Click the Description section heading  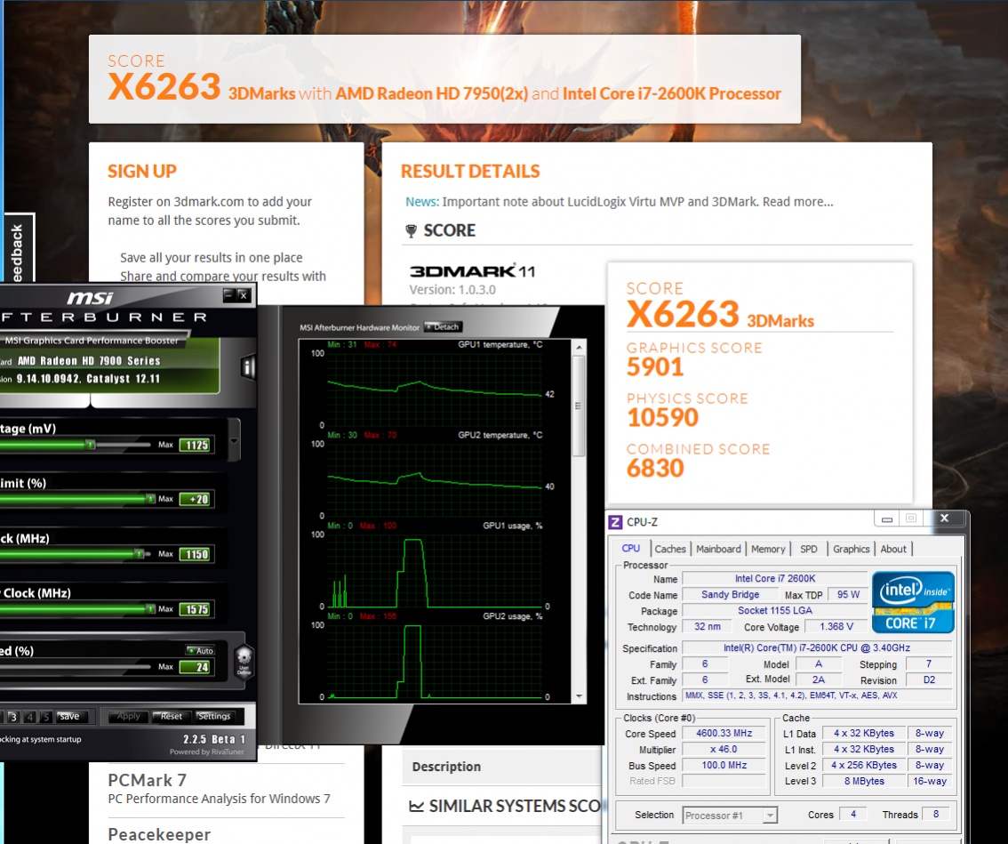447,767
